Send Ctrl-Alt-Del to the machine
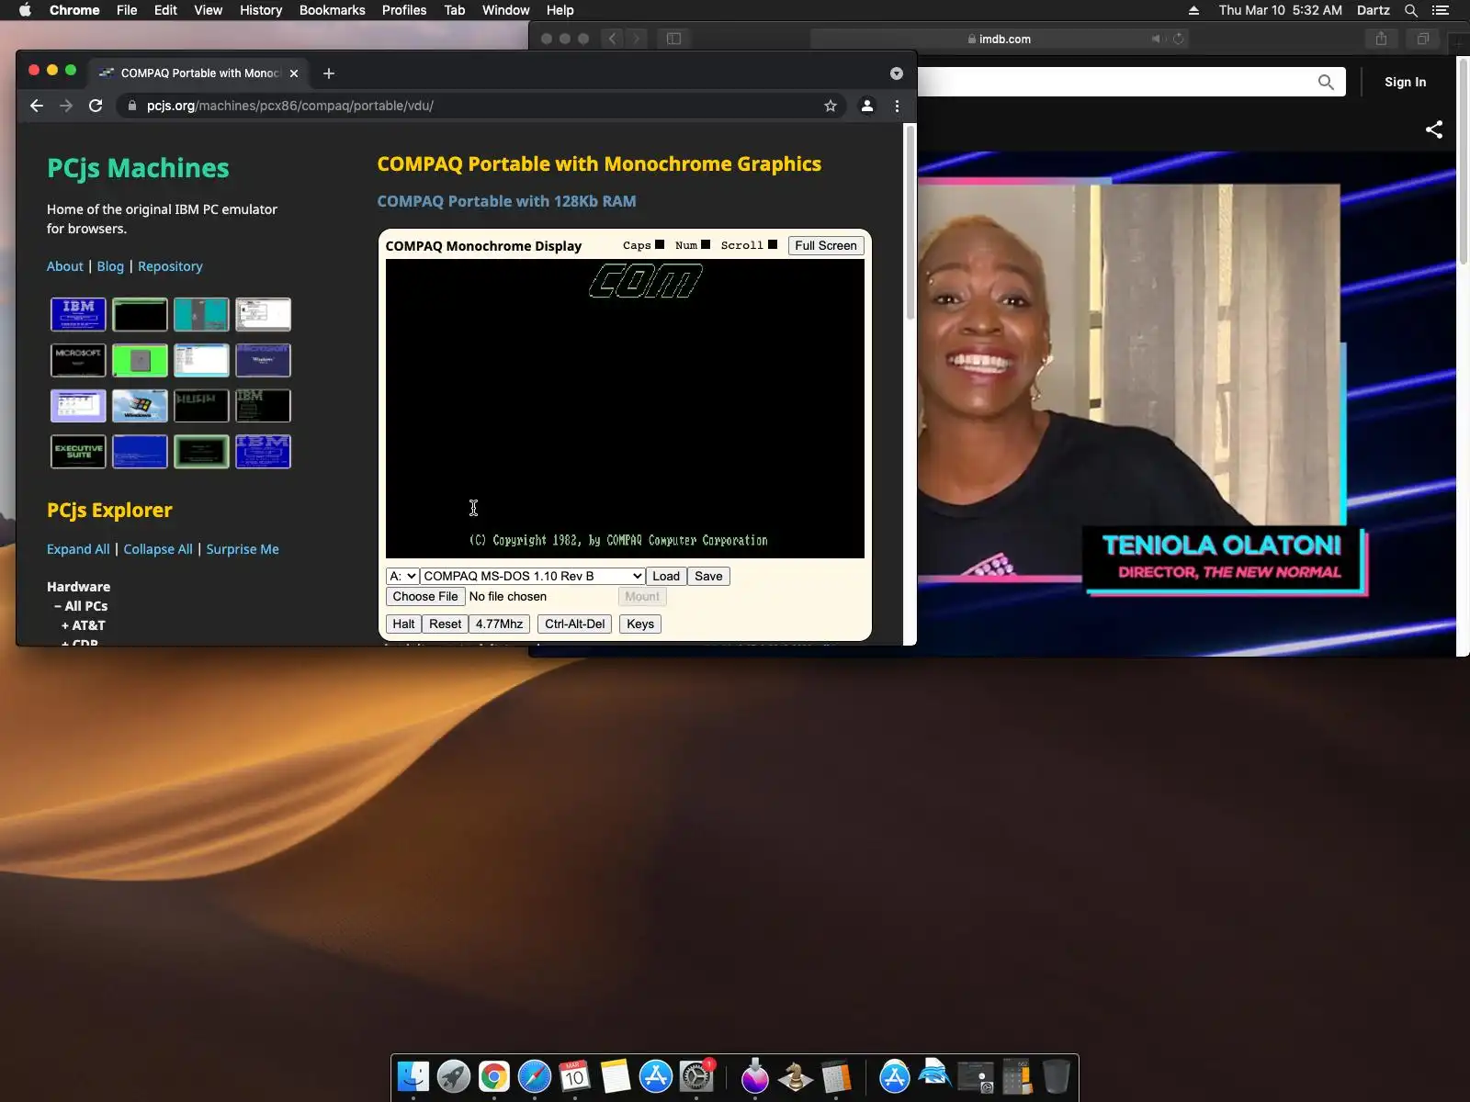 tap(575, 624)
